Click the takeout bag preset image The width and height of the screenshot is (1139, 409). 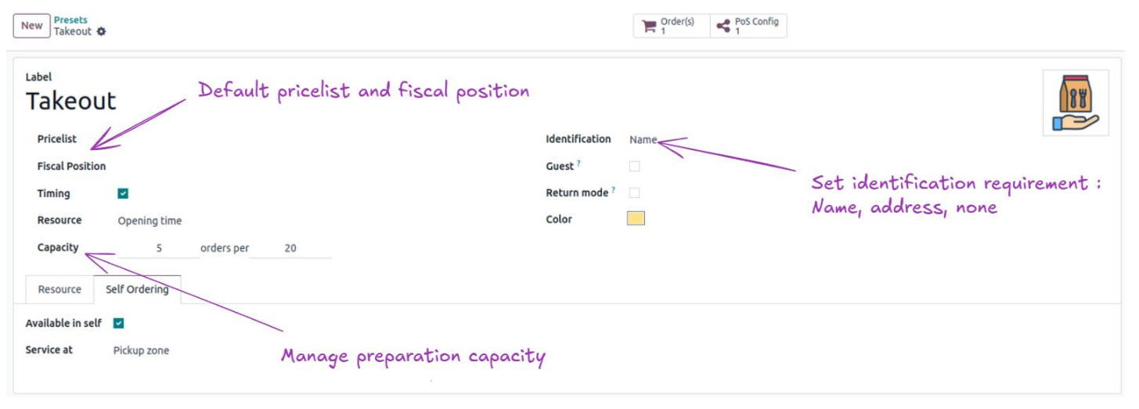[1076, 102]
